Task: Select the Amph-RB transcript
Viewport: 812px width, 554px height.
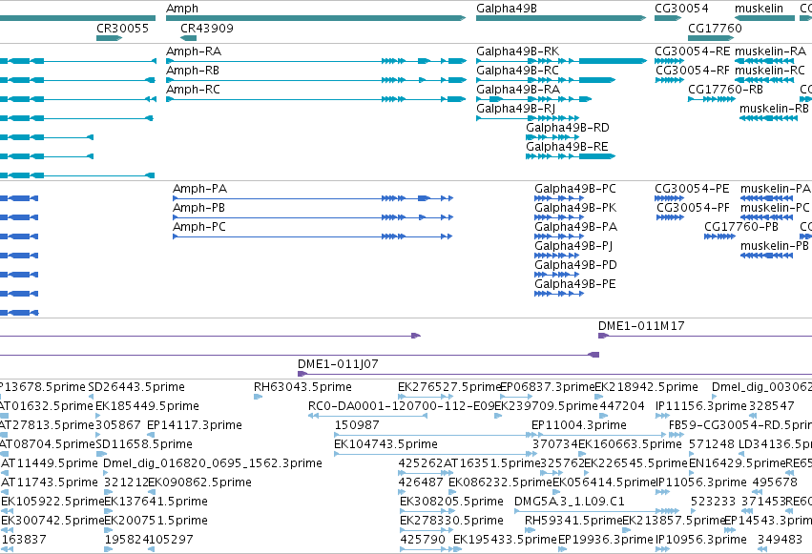Action: (x=317, y=80)
